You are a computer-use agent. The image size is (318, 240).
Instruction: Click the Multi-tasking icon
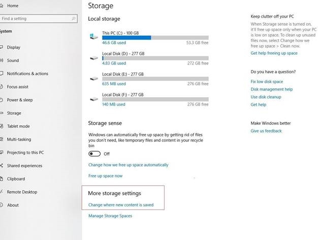[2, 140]
